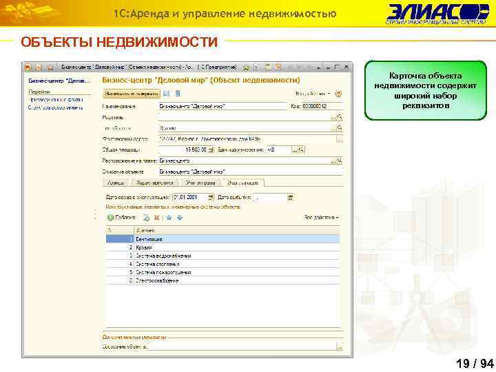Viewport: 496px width, 372px height.
Task: Click ellipsis button in Расположение на плане field
Action: coord(333,161)
